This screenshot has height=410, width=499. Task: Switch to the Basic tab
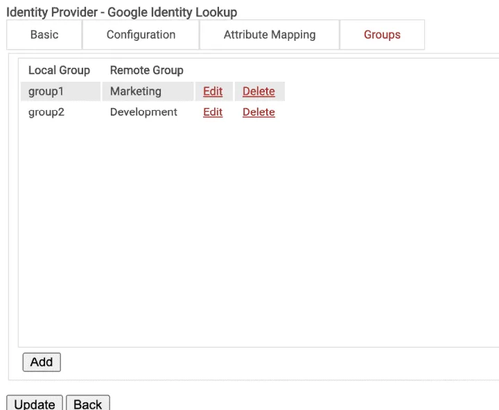44,35
